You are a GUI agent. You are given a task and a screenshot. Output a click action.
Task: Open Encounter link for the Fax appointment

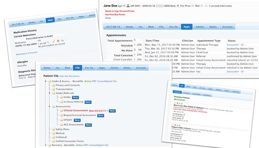(236, 72)
